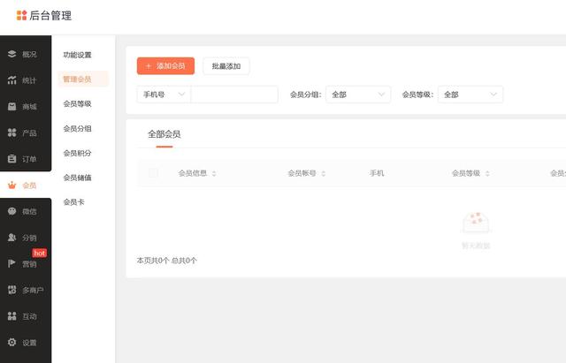This screenshot has width=566, height=363.
Task: Open 微信 WeChat chat icon
Action: pos(11,211)
